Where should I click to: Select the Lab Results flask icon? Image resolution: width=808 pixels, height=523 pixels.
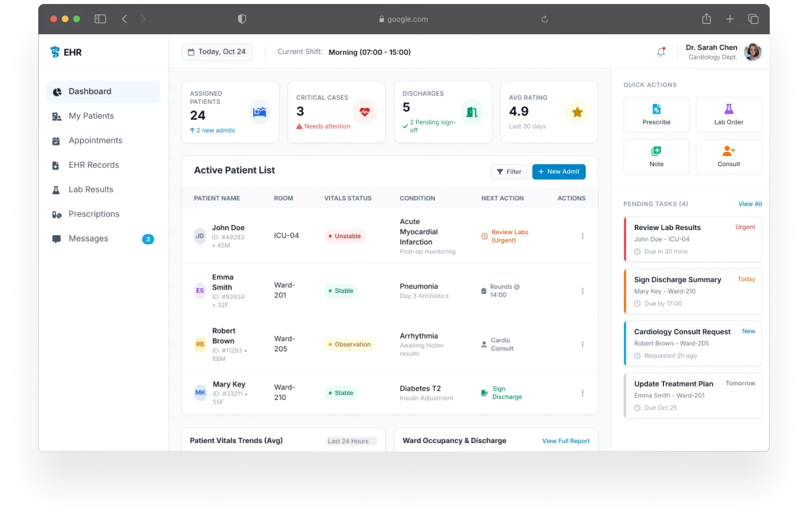pyautogui.click(x=57, y=189)
